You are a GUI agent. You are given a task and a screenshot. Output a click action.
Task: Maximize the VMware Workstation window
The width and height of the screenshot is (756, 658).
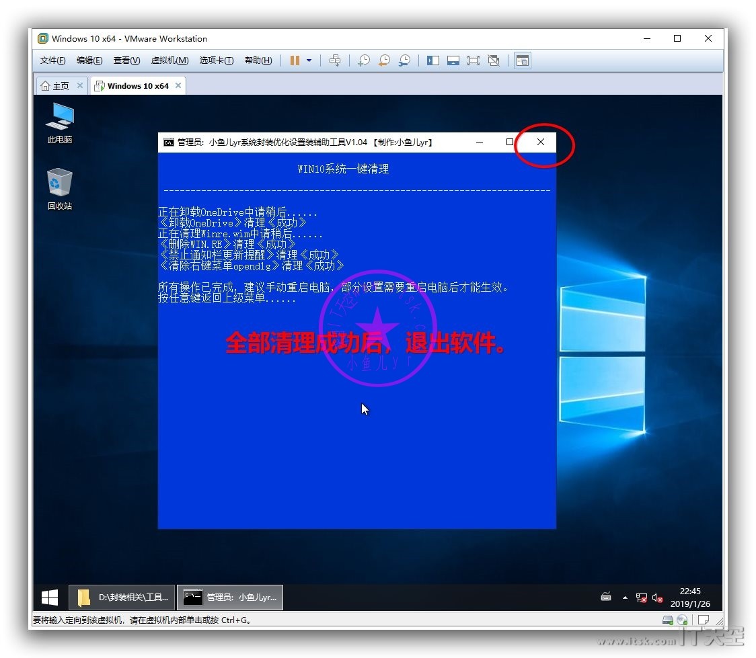[x=677, y=38]
